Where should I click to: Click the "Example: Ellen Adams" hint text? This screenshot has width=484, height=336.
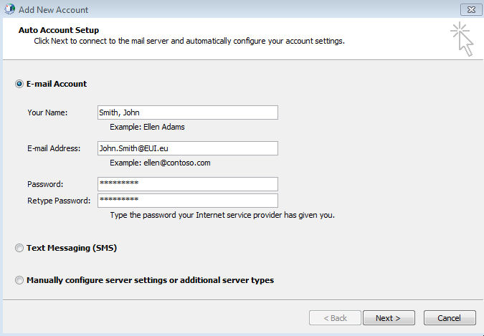click(x=147, y=127)
